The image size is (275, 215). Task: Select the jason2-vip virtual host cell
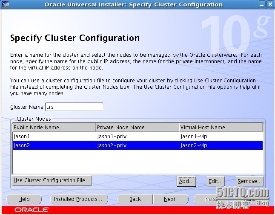(x=221, y=145)
